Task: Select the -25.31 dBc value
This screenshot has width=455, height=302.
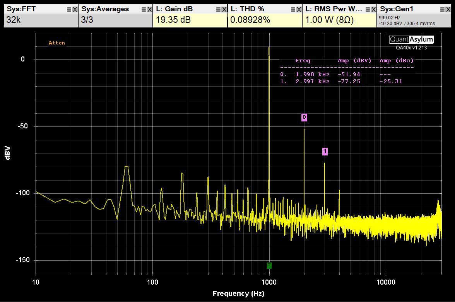Action: click(391, 82)
